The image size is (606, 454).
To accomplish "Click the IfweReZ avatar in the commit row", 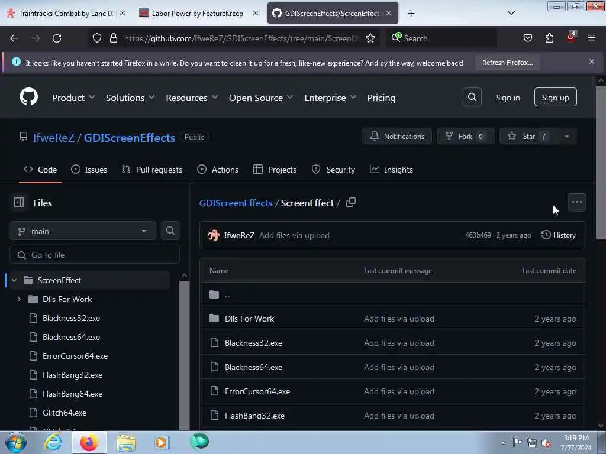I will click(x=214, y=235).
